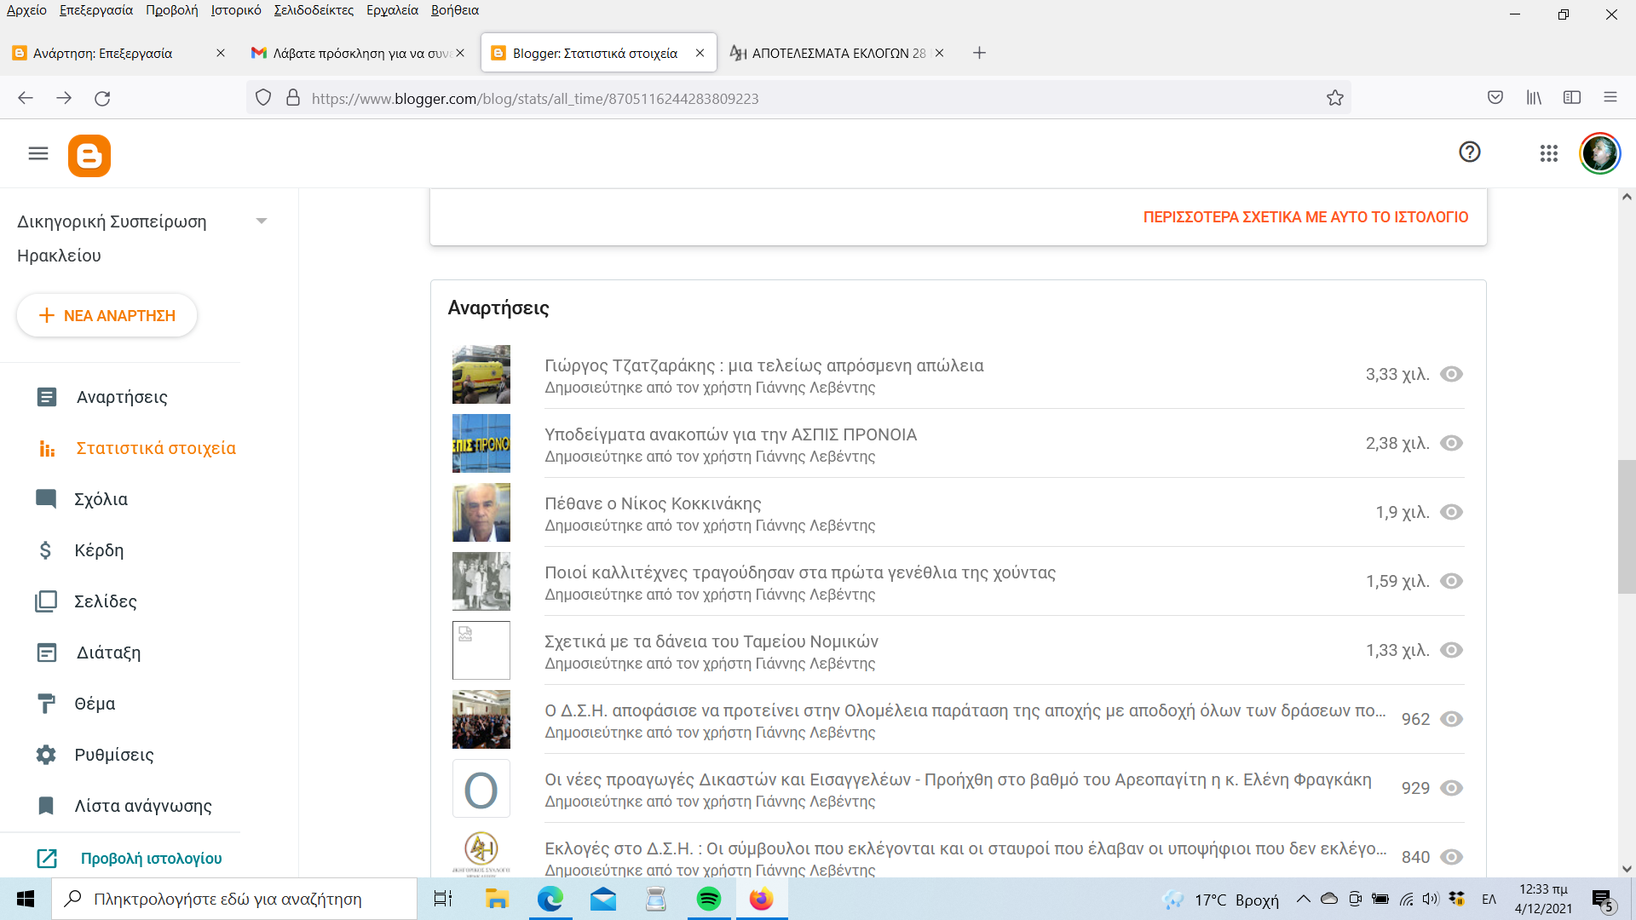Click ΠΕΡΙΣΣΟΤΕΡΑ ΣΧΕΤΙΚΑ ΜΕ ΑΥΤΟ ΤΟ ΙΣΤΟΛΟΓΙΟ link
Image resolution: width=1636 pixels, height=920 pixels.
click(1305, 217)
